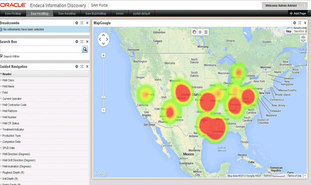Expand the Completion Date refinement
Image resolution: width=311 pixels, height=185 pixels.
tap(1, 141)
